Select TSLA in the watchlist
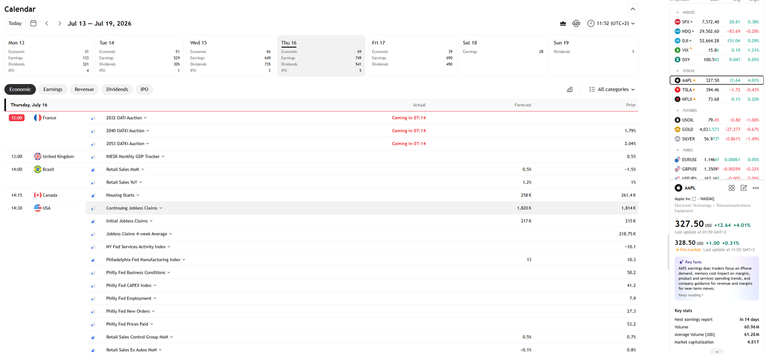 (x=717, y=90)
